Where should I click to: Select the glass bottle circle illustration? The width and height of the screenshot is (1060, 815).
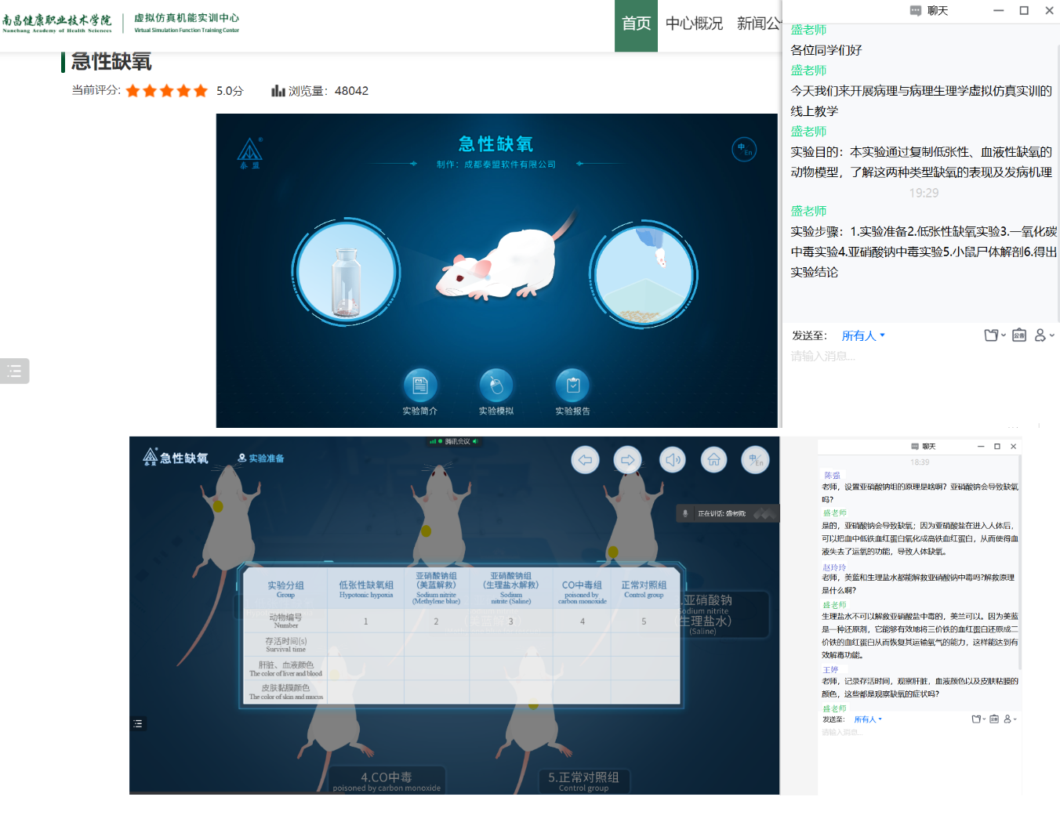tap(347, 271)
